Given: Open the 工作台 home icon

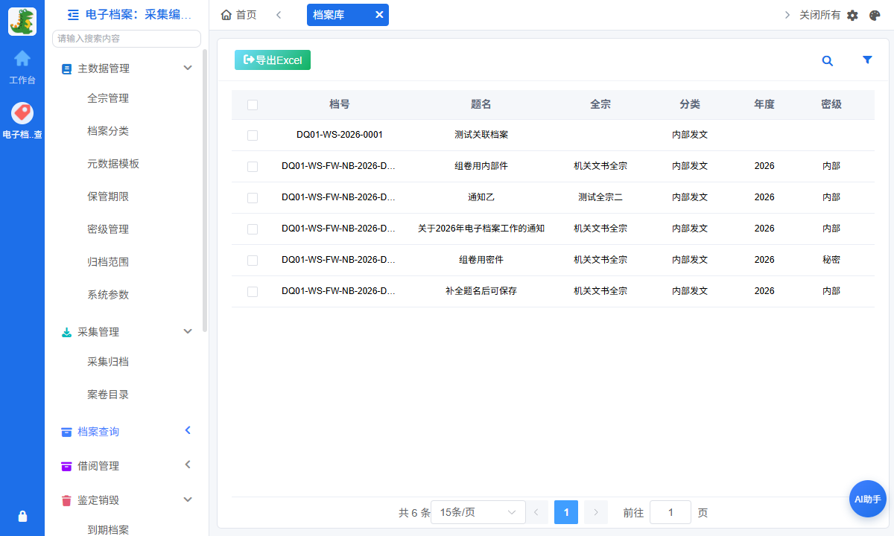Looking at the screenshot, I should click(x=22, y=58).
